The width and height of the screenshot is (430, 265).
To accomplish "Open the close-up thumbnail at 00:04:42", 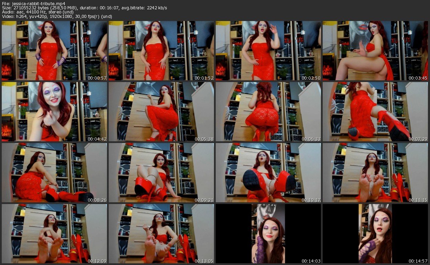I will coord(54,112).
